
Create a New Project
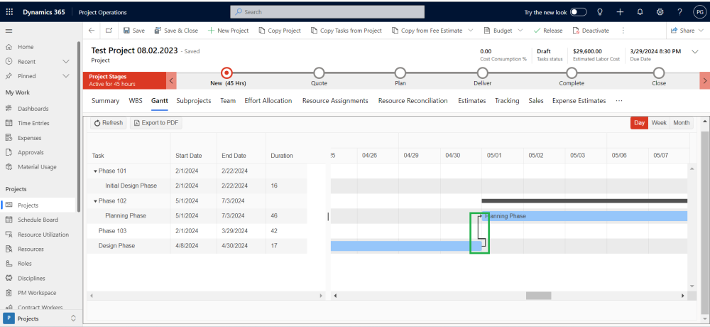[x=228, y=31]
